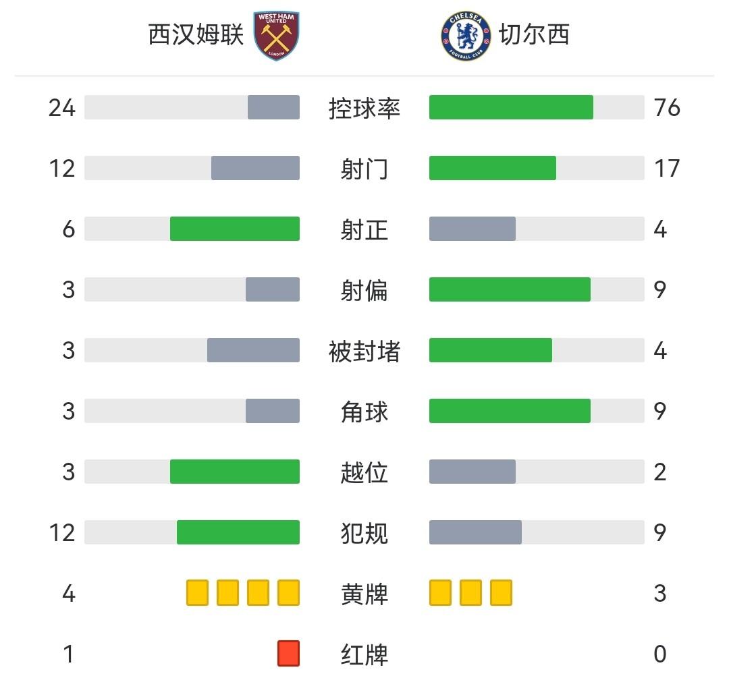Click the West Ham United crest
Image resolution: width=729 pixels, height=676 pixels.
coord(276,35)
